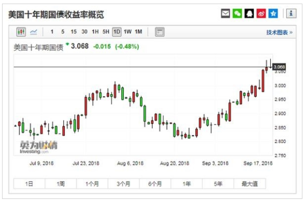Switch to candlestick chart type icon
The height and width of the screenshot is (202, 306).
point(21,32)
